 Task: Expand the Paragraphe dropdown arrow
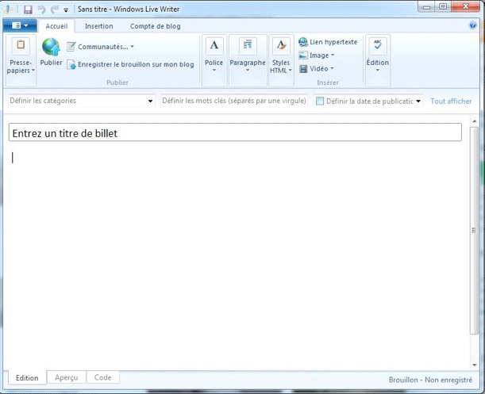248,70
